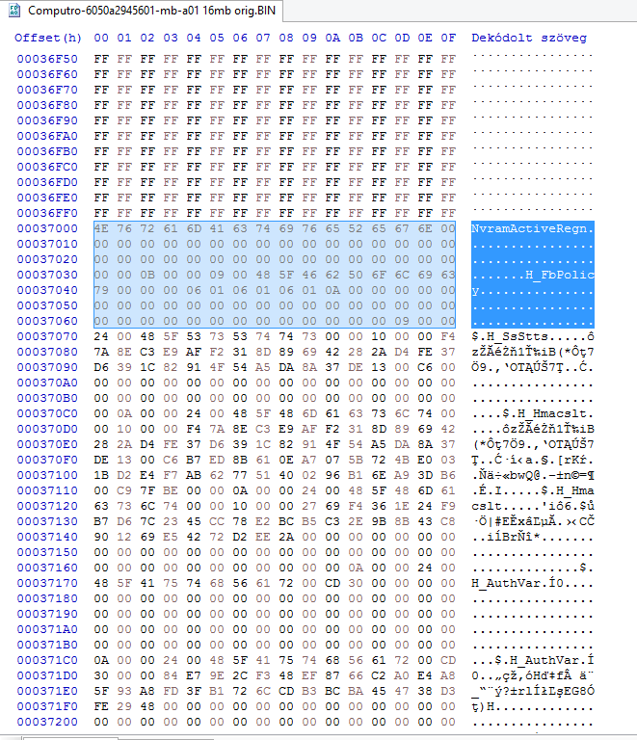Click offset label 00036FF0
The height and width of the screenshot is (740, 637).
click(x=47, y=213)
